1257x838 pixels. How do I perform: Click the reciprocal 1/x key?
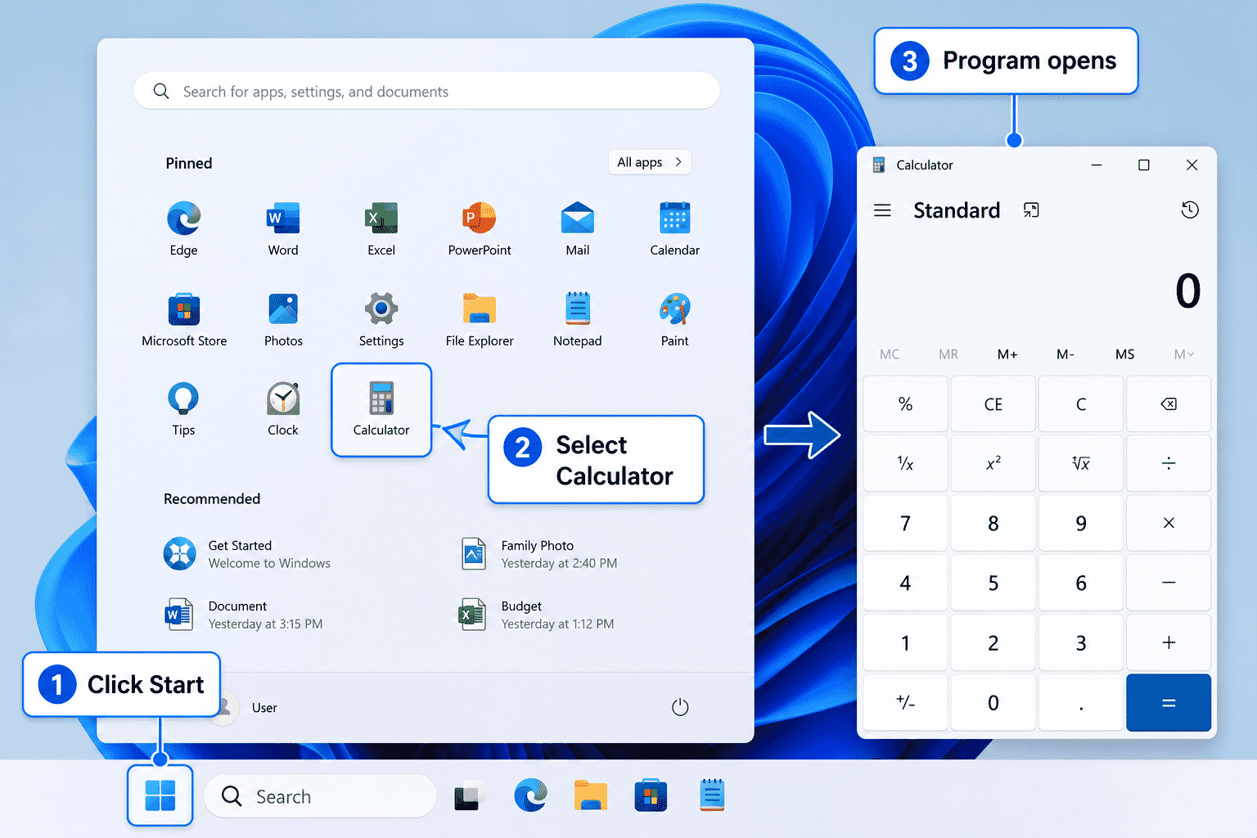(905, 463)
